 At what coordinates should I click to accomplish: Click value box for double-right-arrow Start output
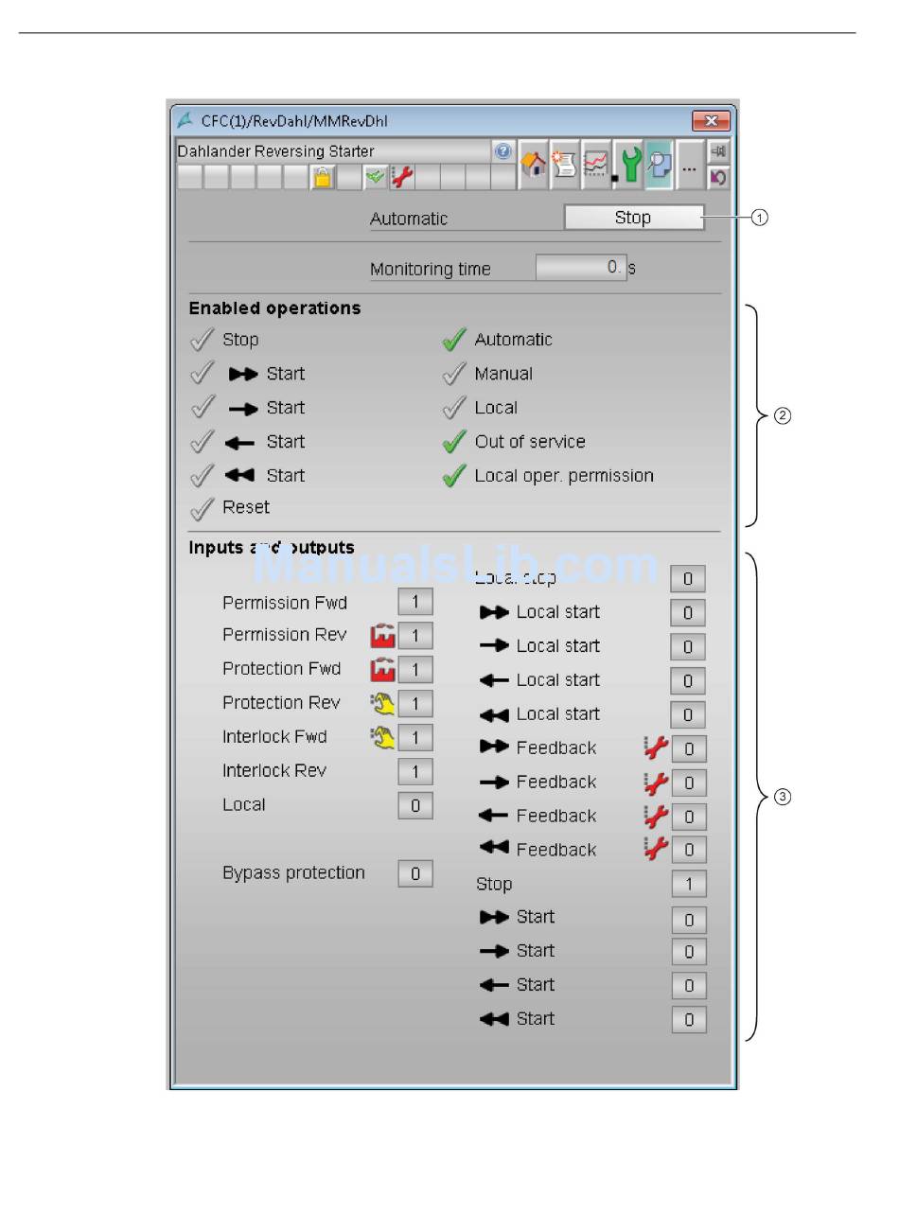click(x=689, y=919)
